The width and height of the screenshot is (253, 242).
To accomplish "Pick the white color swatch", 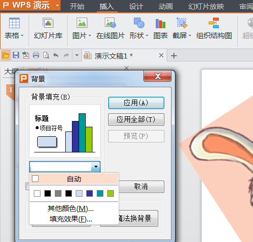I will 37,193.
